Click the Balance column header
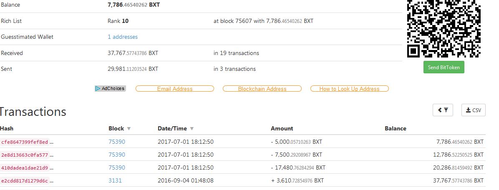The image size is (499, 190). 395,128
